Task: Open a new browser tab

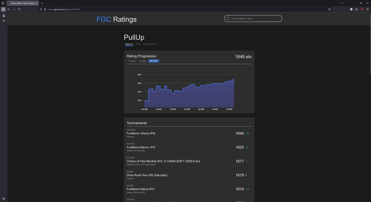Action: point(42,3)
